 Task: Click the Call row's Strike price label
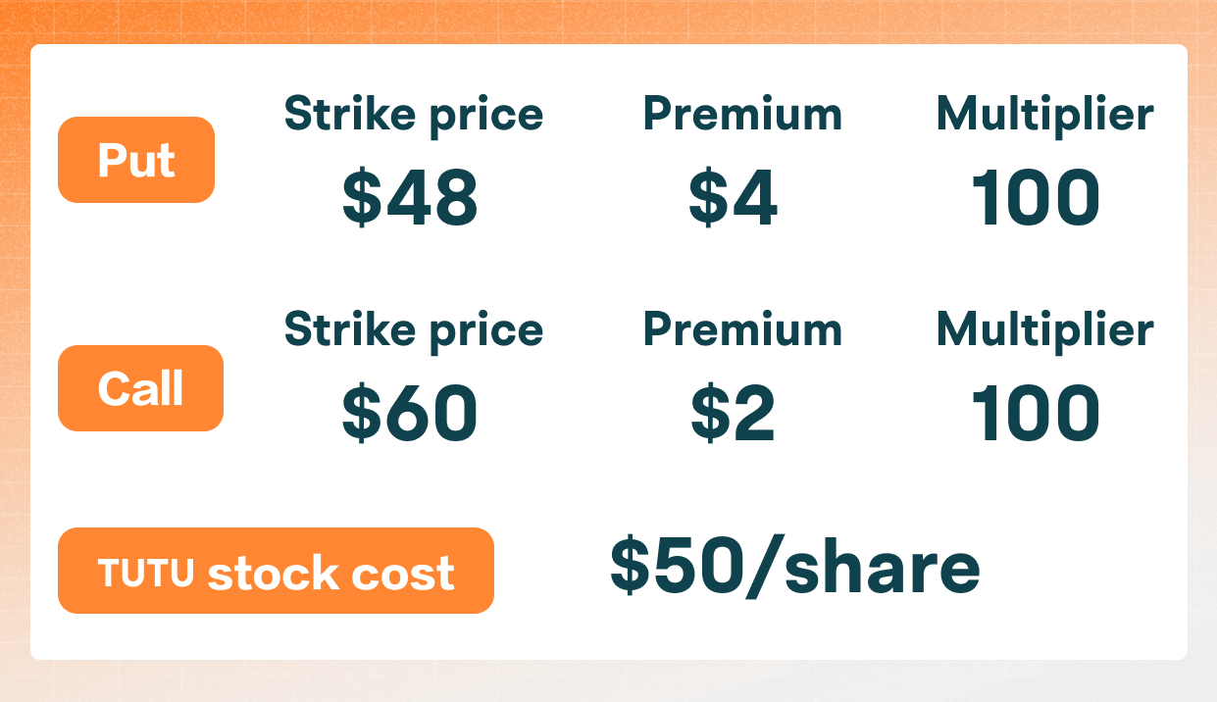tap(413, 329)
